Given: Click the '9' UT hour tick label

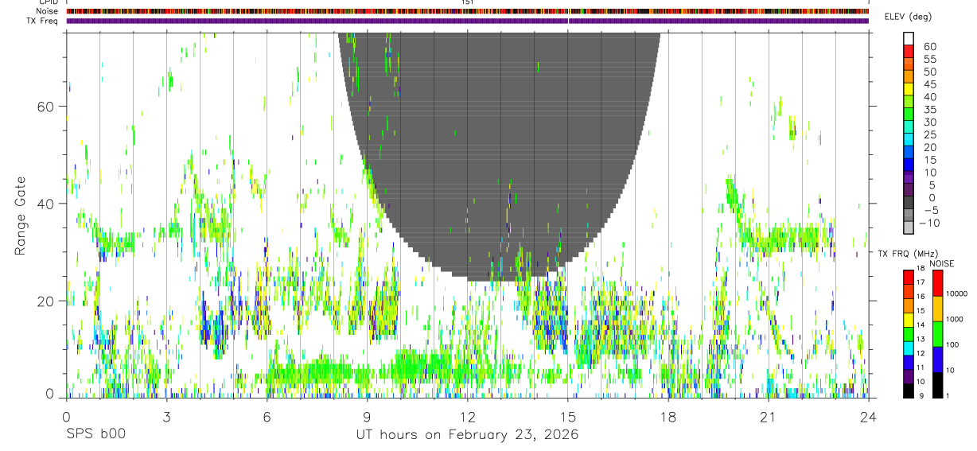Looking at the screenshot, I should (x=367, y=416).
